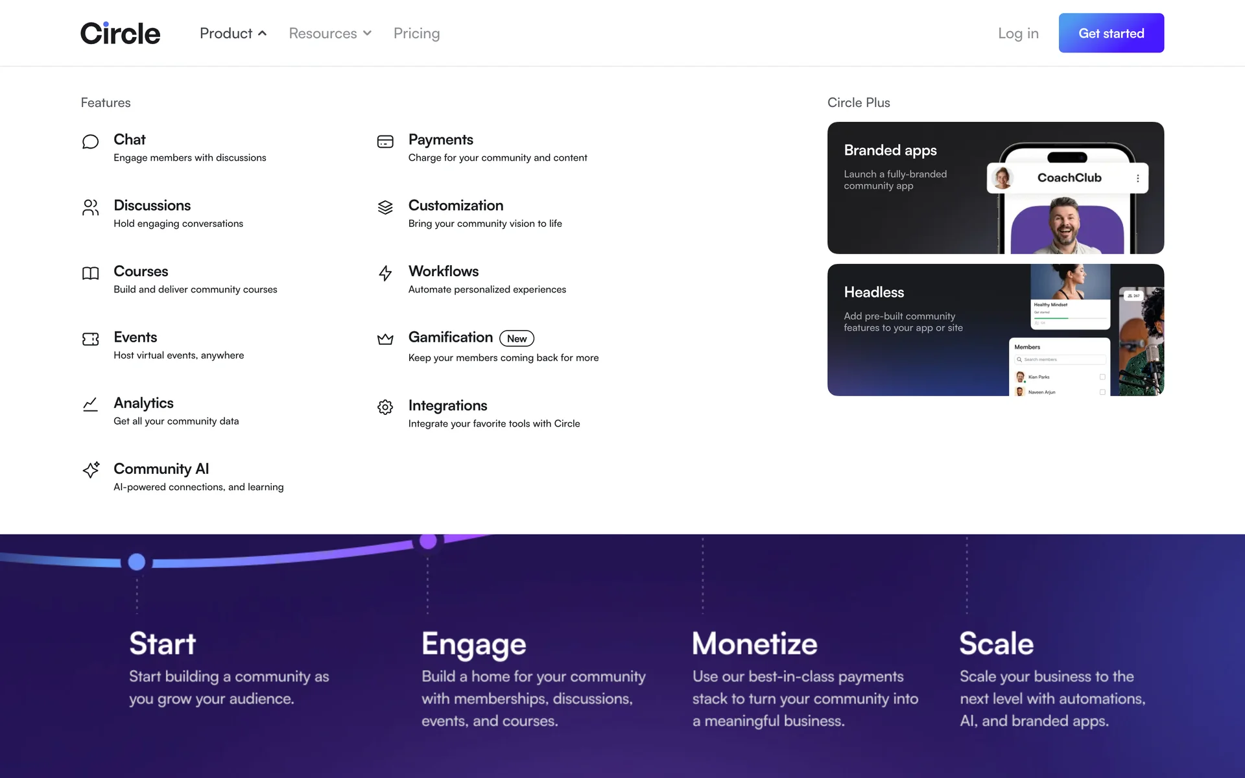
Task: Click the Integrations gear icon
Action: coord(385,407)
